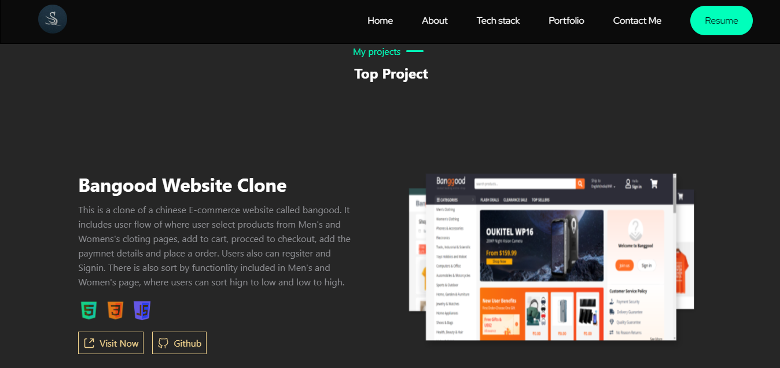Viewport: 780px width, 368px height.
Task: Click the Top Project title
Action: coord(391,73)
